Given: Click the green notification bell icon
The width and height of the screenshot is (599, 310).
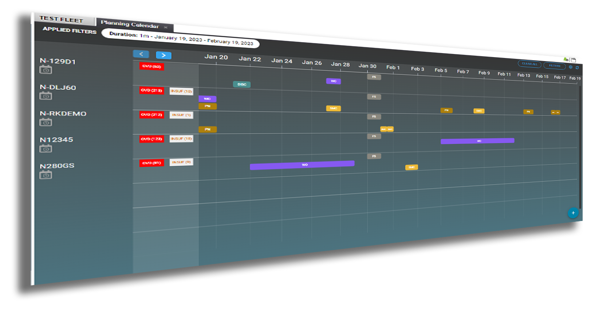Looking at the screenshot, I should pyautogui.click(x=566, y=59).
